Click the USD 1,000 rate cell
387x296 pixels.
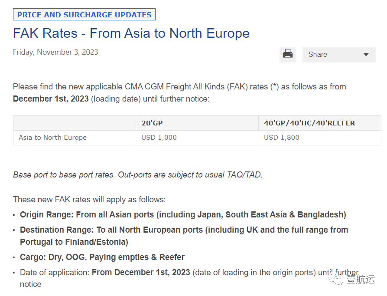click(197, 138)
